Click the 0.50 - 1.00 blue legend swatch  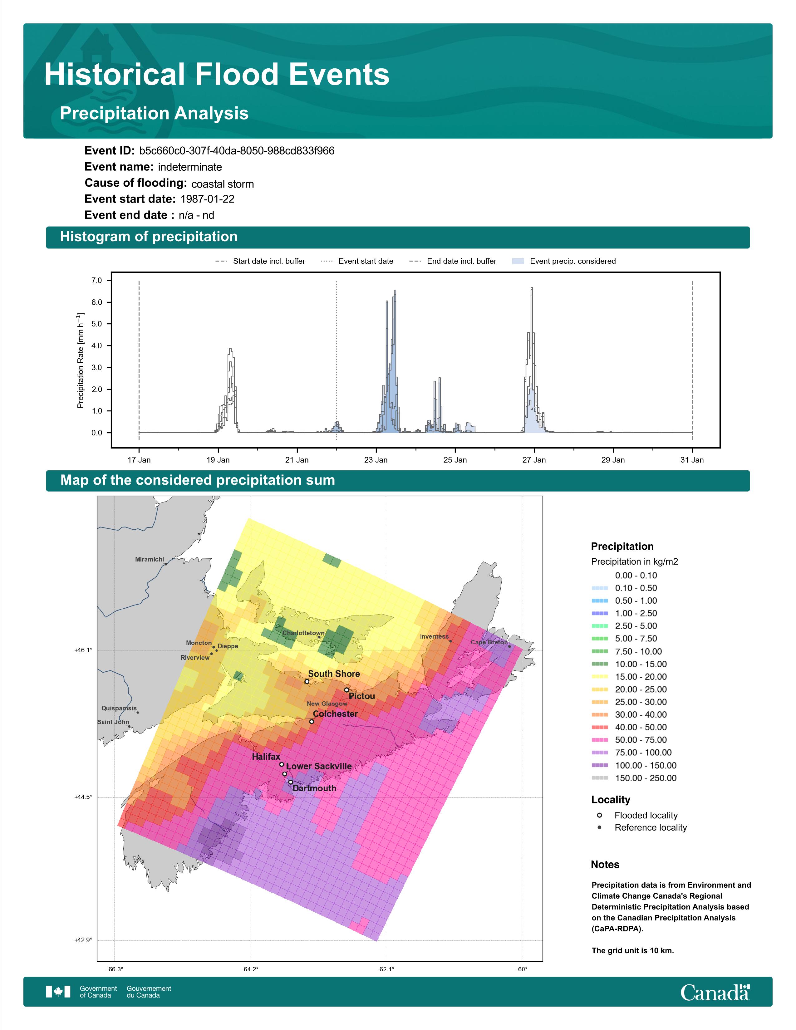coord(599,600)
